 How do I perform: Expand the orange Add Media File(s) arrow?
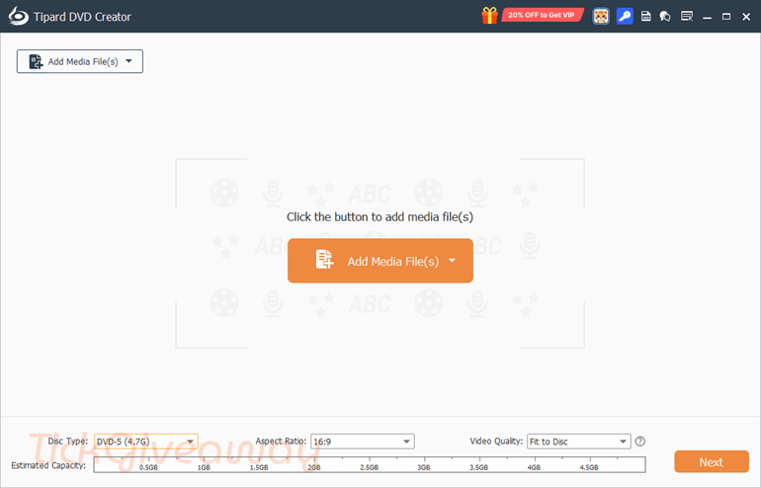[x=453, y=261]
